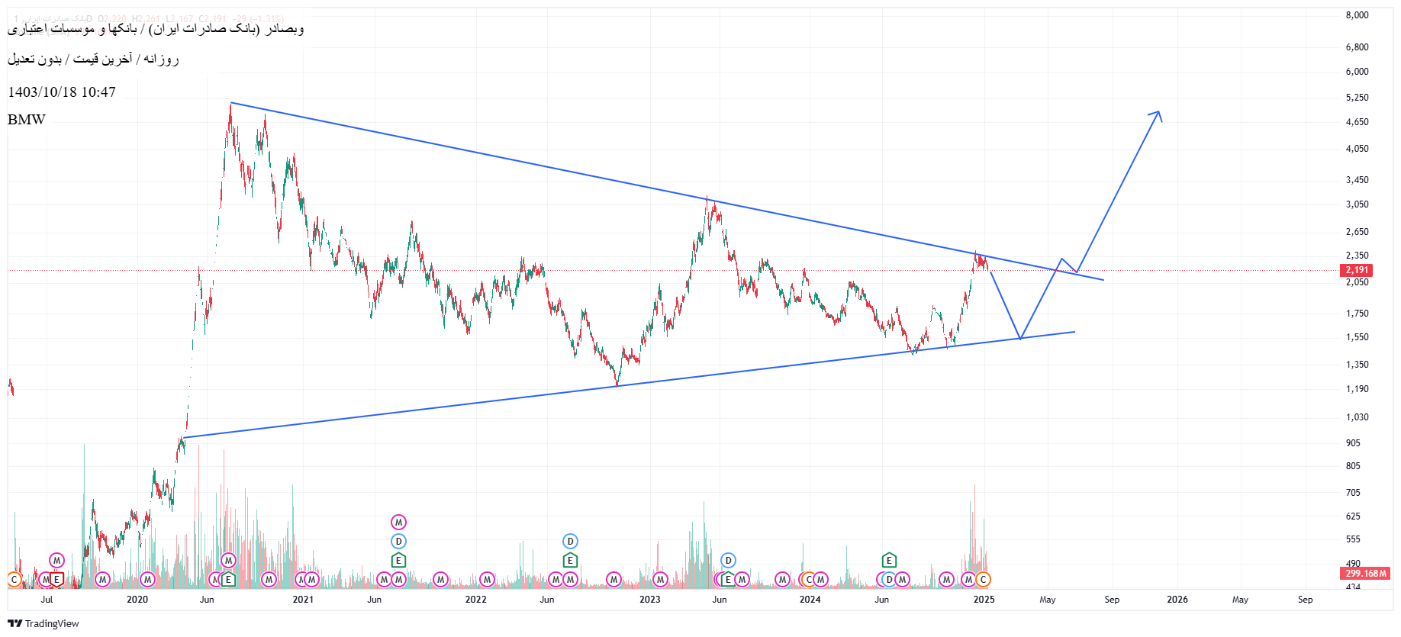Select the 2021 label on time axis
Viewport: 1401px width, 637px height.
[x=303, y=600]
